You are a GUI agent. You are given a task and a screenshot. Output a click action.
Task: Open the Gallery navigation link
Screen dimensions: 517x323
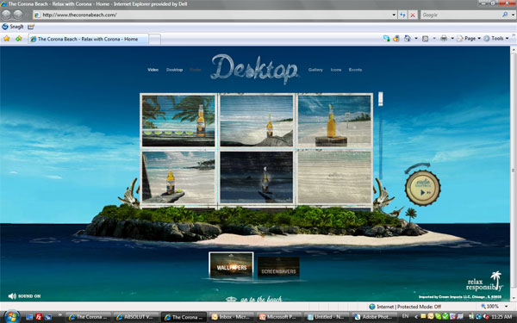tap(315, 70)
